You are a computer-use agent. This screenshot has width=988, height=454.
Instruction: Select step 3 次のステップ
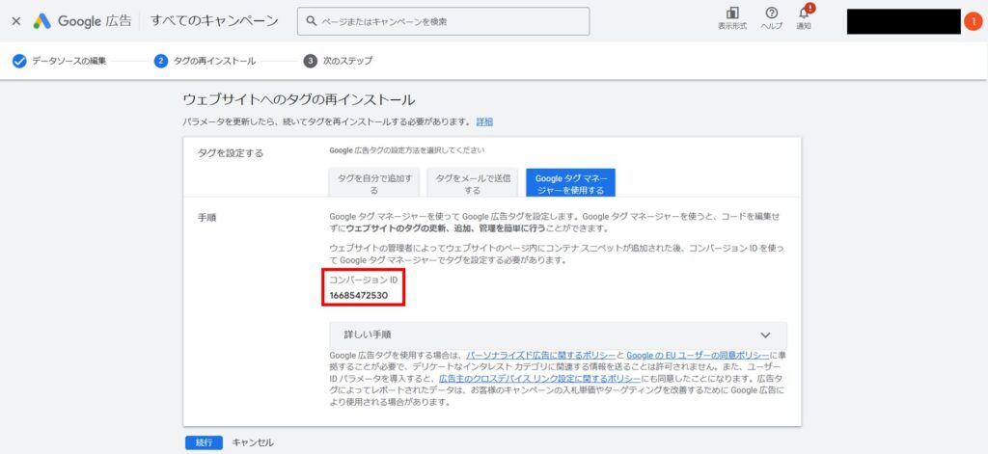coord(339,61)
